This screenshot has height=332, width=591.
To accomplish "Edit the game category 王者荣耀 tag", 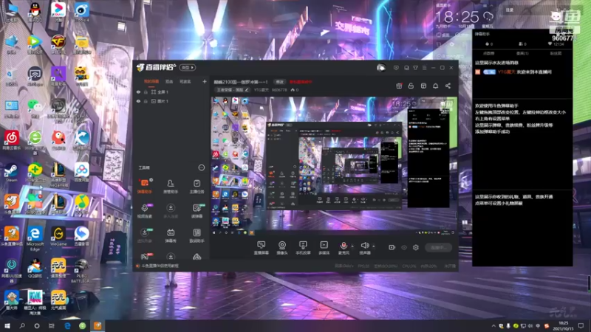I will [232, 90].
